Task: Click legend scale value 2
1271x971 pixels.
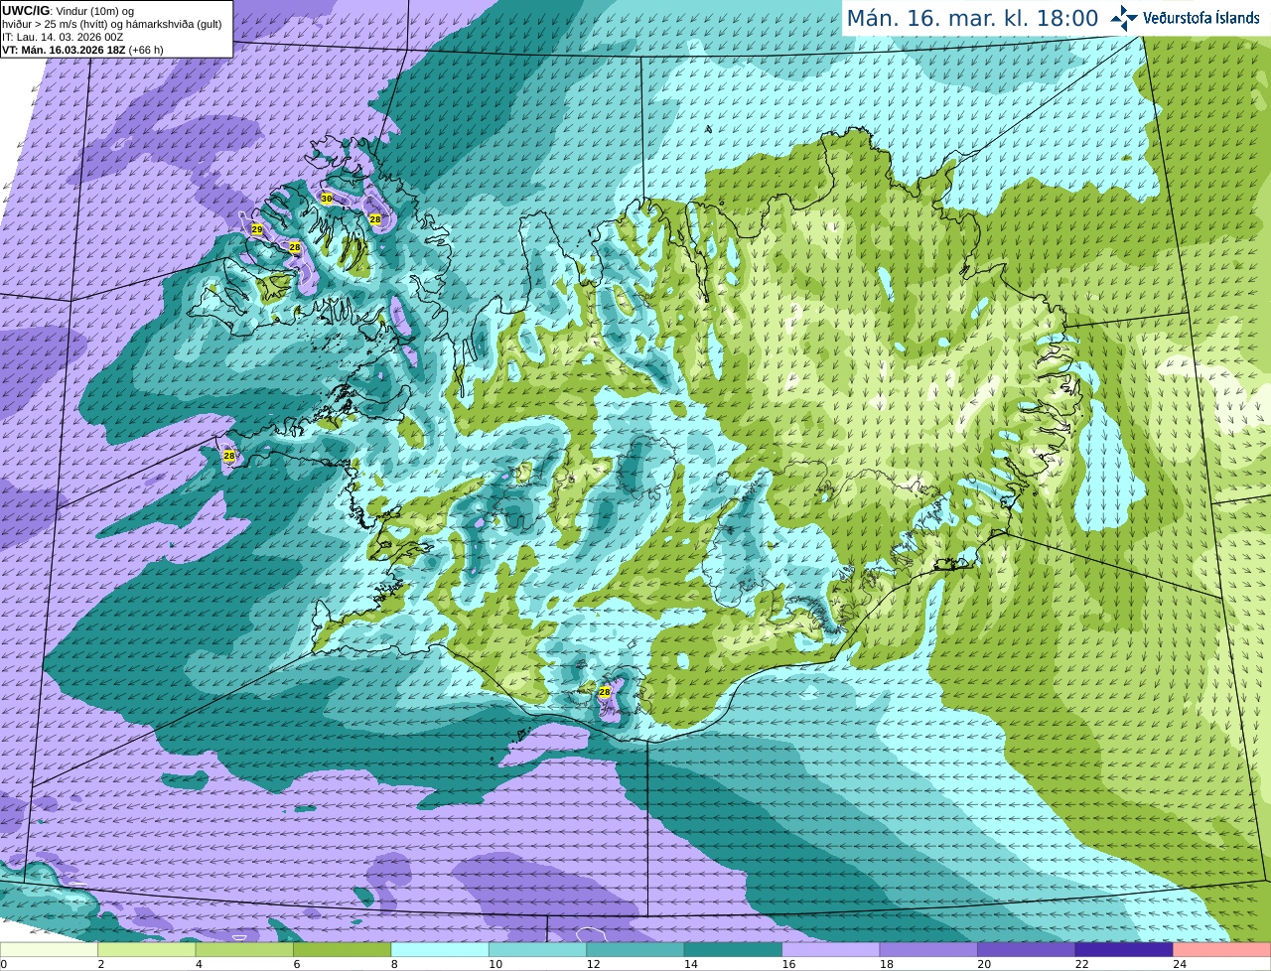Action: [101, 964]
